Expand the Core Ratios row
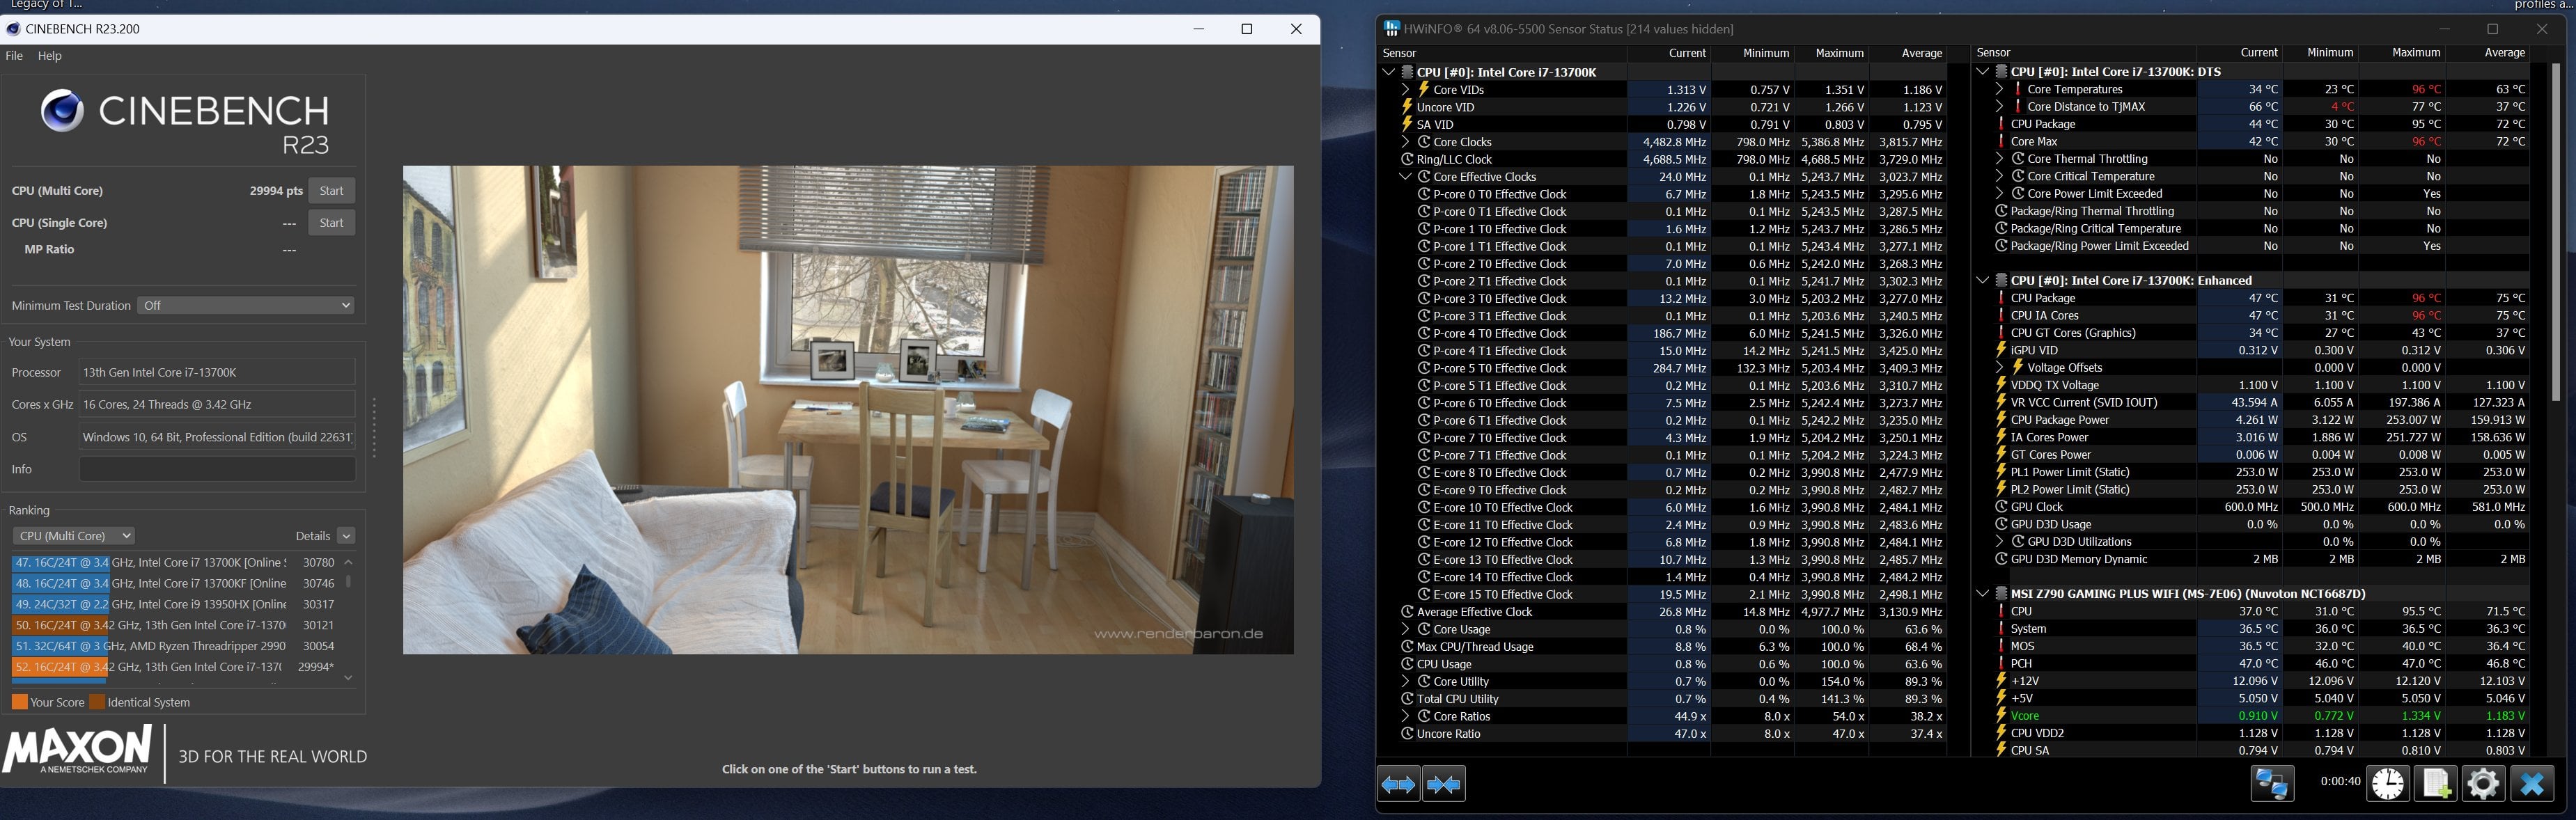 point(1405,716)
